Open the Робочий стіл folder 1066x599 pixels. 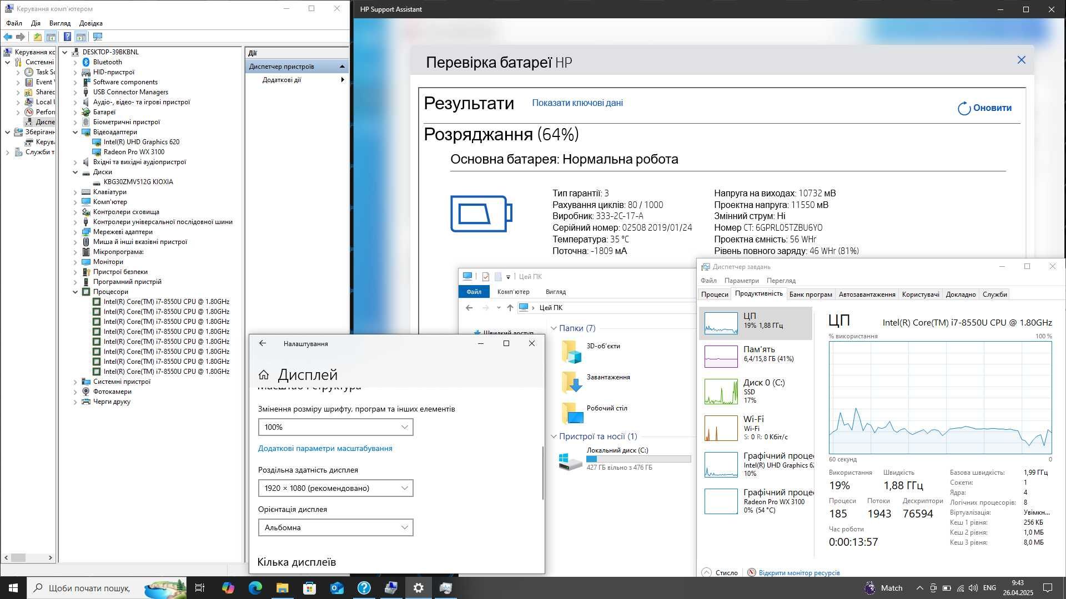(594, 414)
